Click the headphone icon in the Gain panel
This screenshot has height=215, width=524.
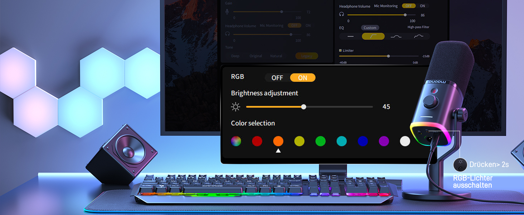[x=227, y=34]
